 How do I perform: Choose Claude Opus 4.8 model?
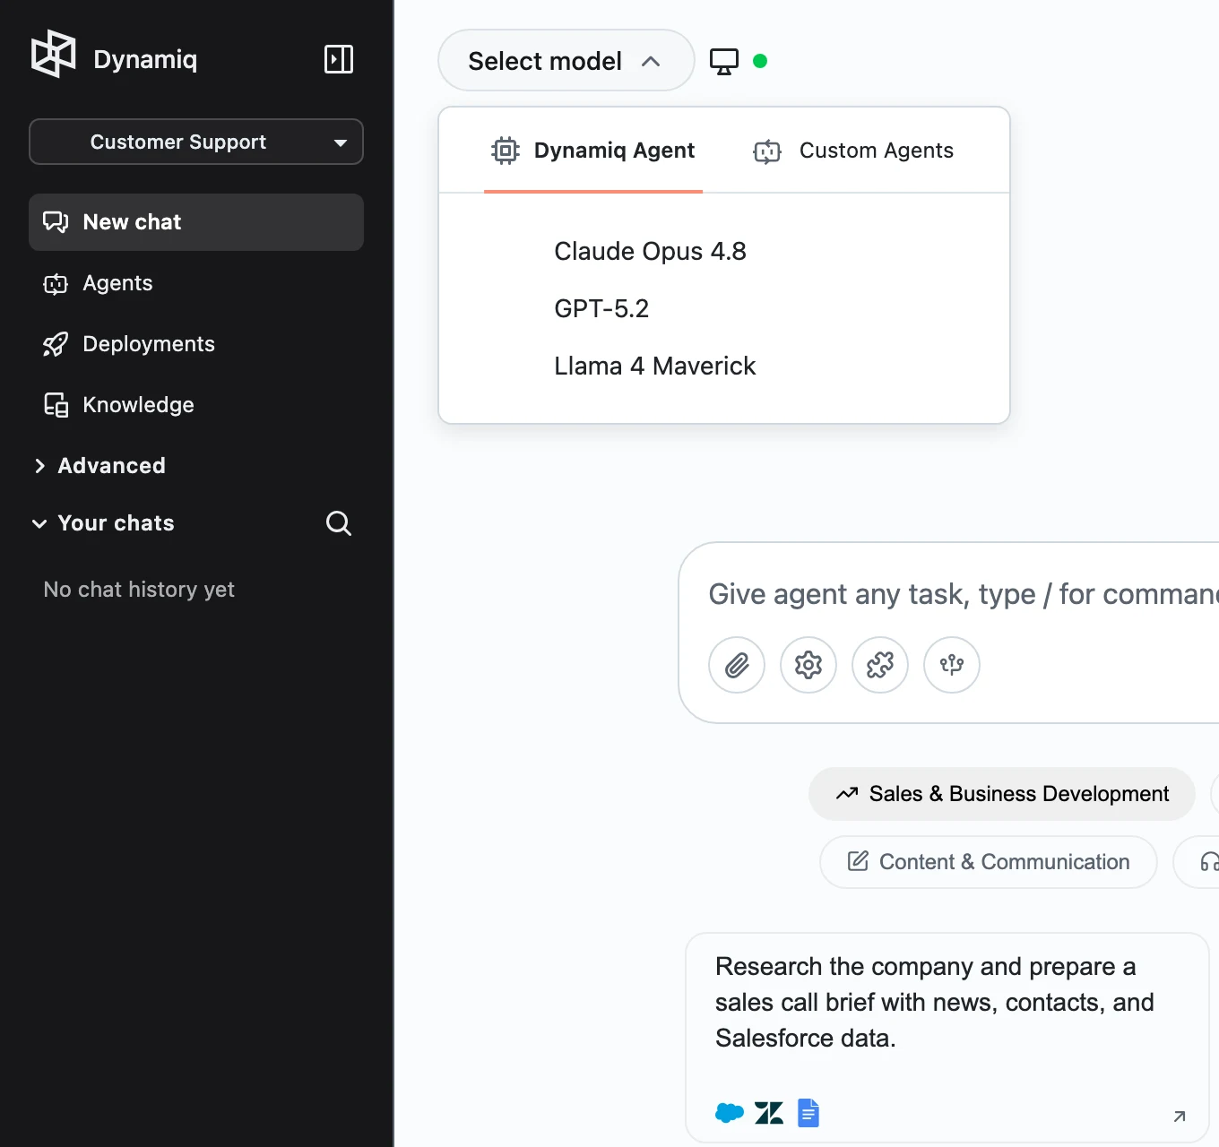pyautogui.click(x=650, y=252)
